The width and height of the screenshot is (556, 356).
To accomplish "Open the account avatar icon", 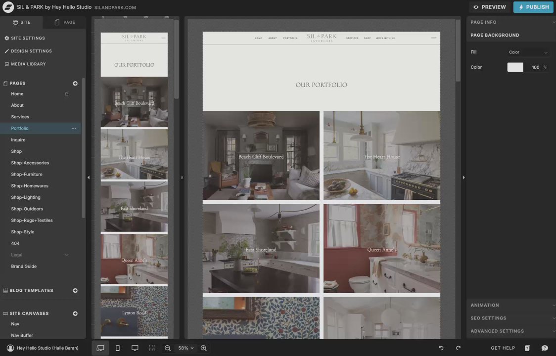I will point(10,348).
